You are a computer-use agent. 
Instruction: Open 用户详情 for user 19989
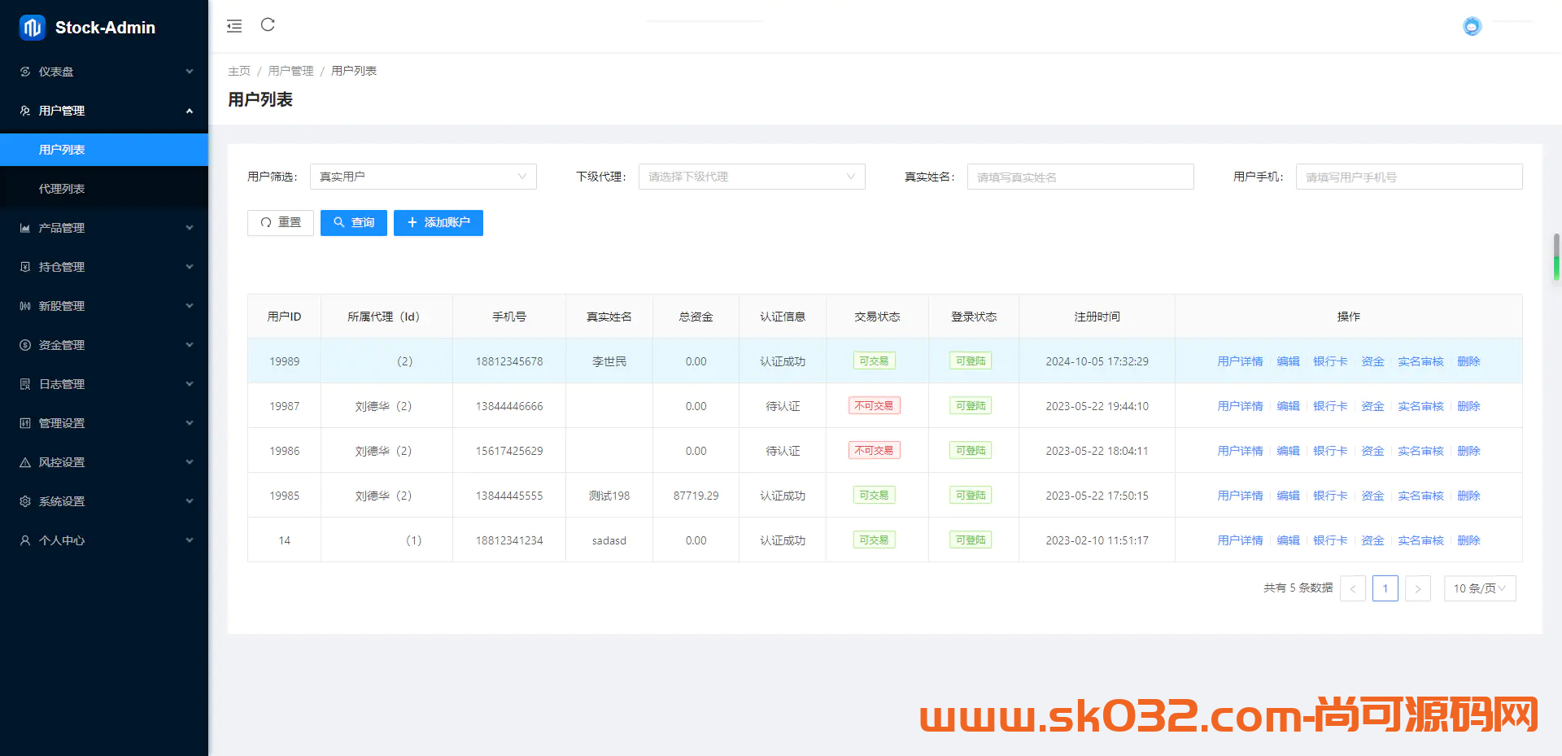1240,361
